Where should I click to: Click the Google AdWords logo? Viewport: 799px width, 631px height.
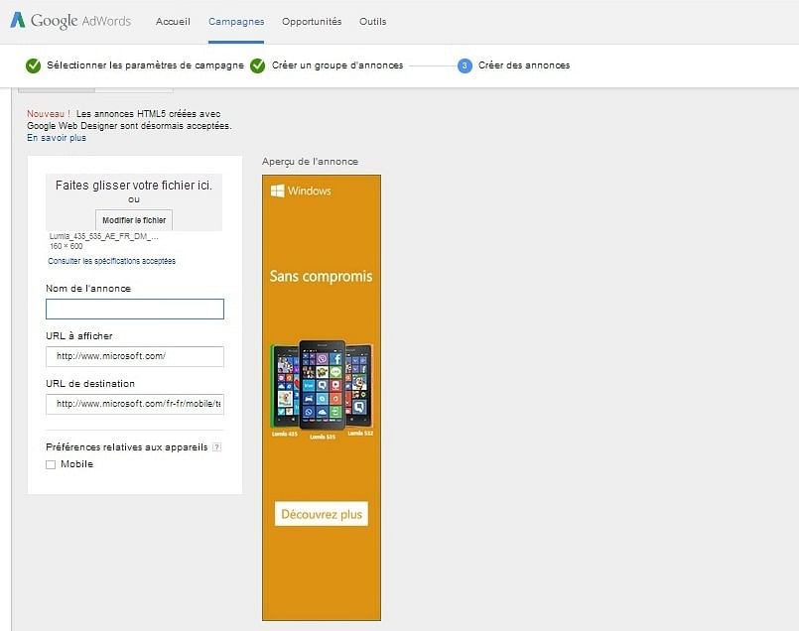click(x=72, y=21)
